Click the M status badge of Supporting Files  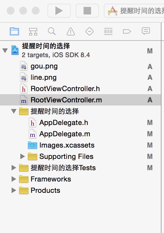coord(150,156)
